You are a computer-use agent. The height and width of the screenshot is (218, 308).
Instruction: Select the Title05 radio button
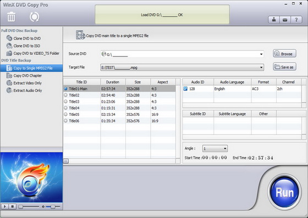65,114
